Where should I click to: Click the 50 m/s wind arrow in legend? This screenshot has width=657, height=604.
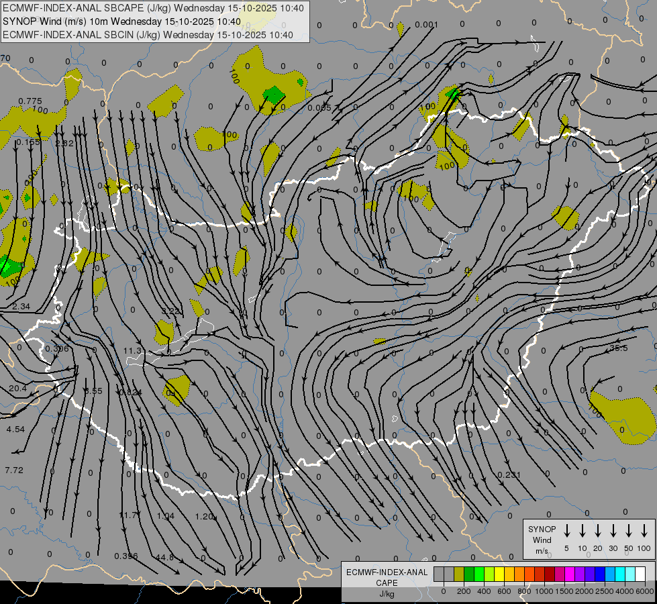tap(629, 531)
